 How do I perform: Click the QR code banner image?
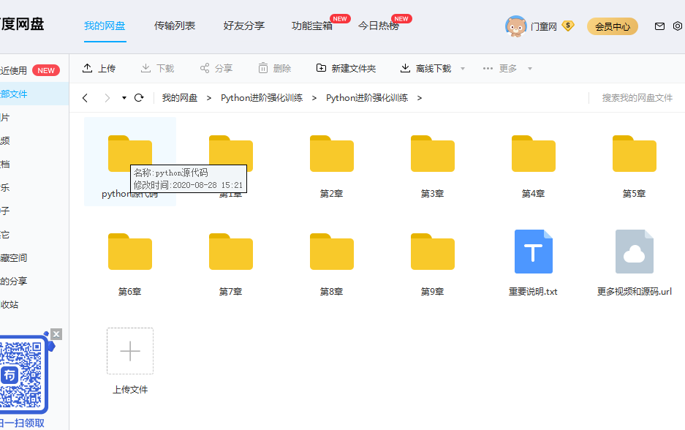coord(24,375)
